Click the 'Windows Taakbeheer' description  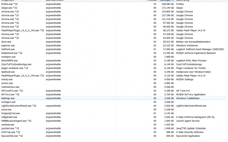pos(188,98)
